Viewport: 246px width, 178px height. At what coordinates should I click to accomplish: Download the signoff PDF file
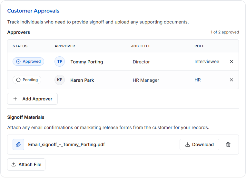[x=199, y=145]
